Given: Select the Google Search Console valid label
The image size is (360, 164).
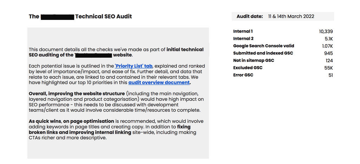Looking at the screenshot, I should [264, 46].
